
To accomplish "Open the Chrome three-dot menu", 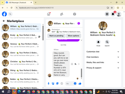I will click(x=122, y=8).
